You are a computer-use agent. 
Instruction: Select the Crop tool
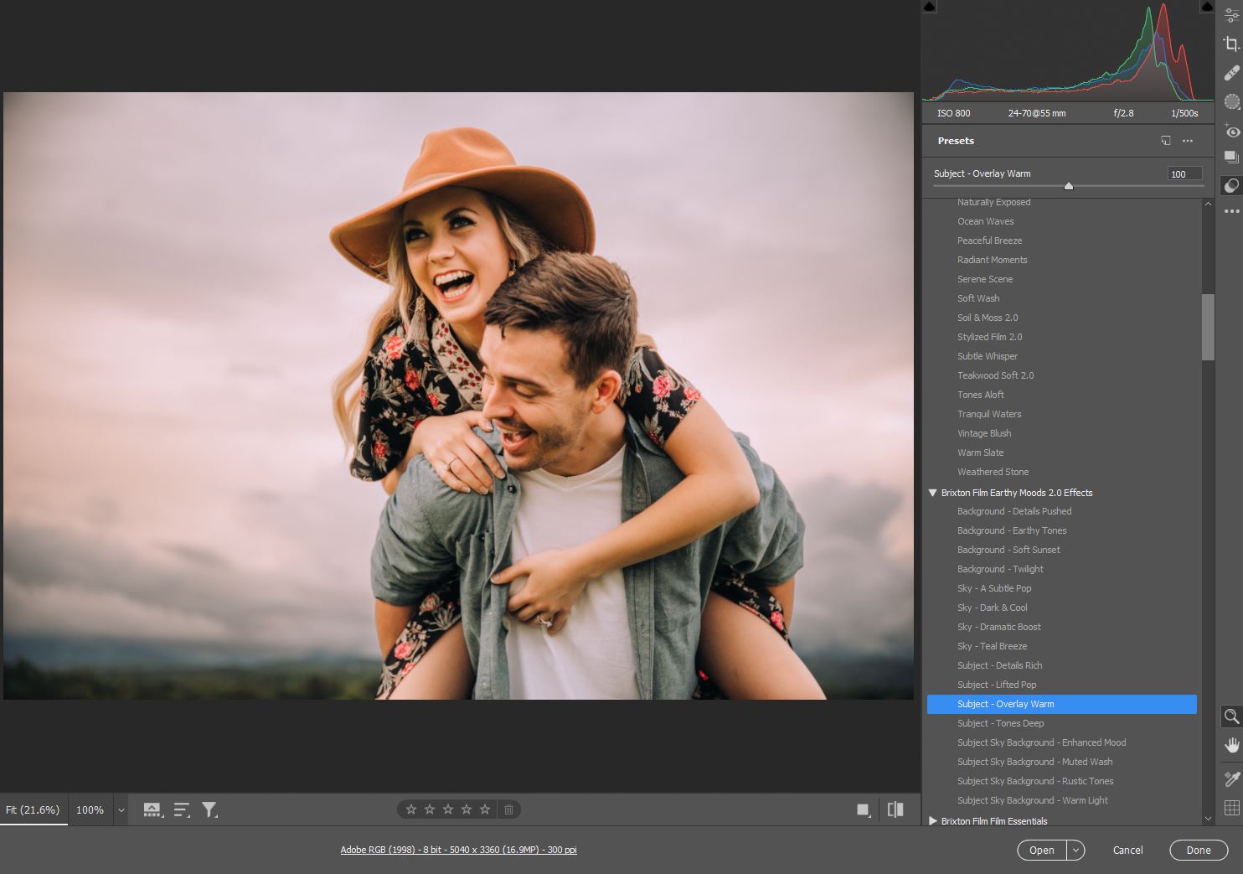coord(1231,44)
